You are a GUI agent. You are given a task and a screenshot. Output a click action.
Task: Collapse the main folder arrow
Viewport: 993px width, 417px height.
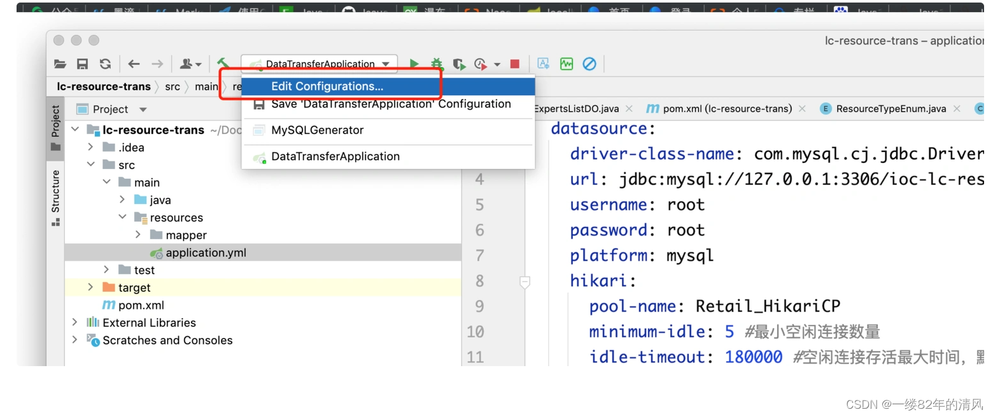pos(107,182)
